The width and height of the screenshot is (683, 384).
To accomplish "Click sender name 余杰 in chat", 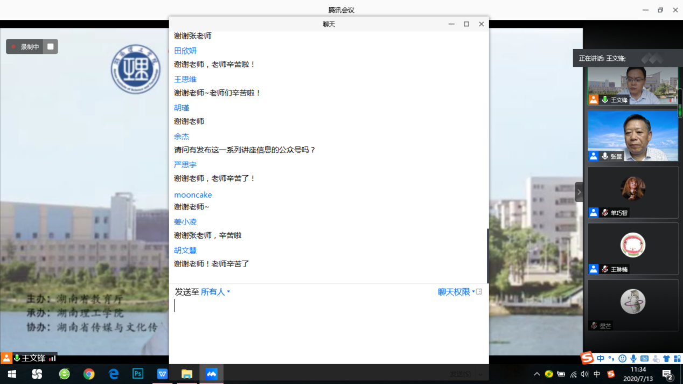I will tap(182, 136).
